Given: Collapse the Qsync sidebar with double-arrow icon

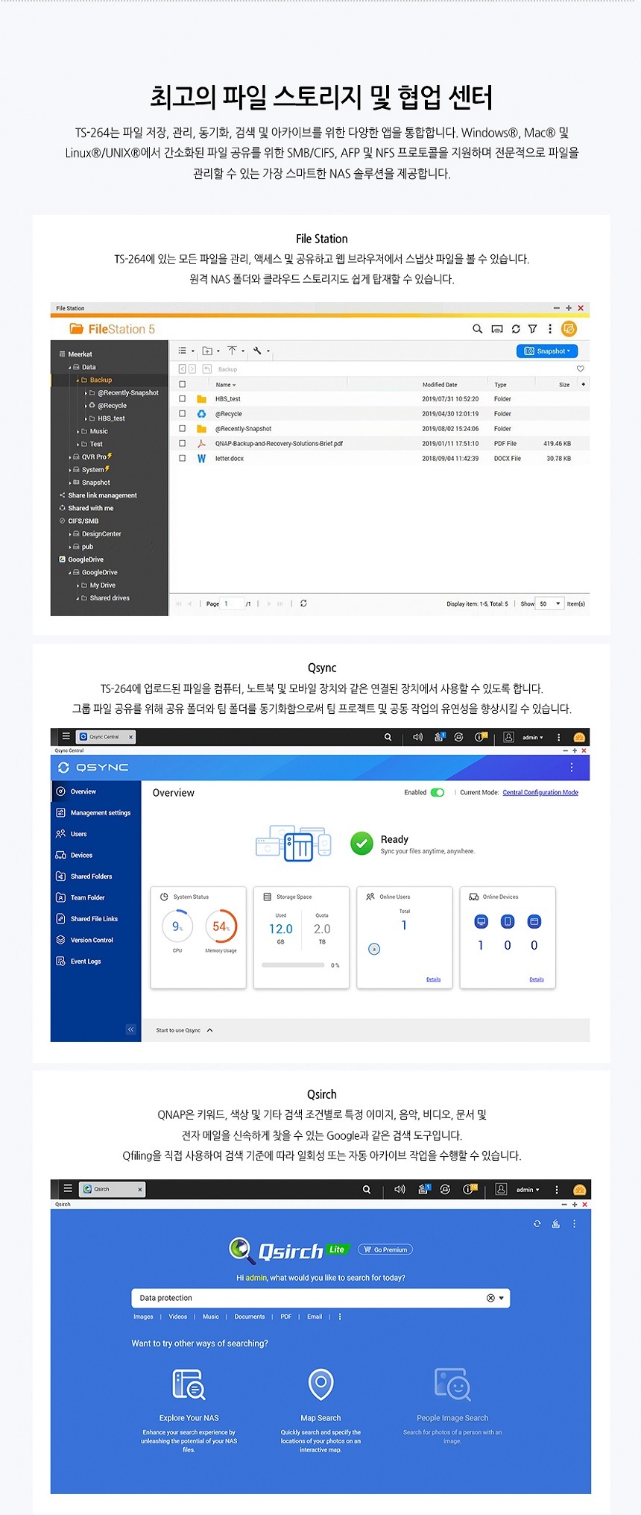Looking at the screenshot, I should tap(130, 1029).
